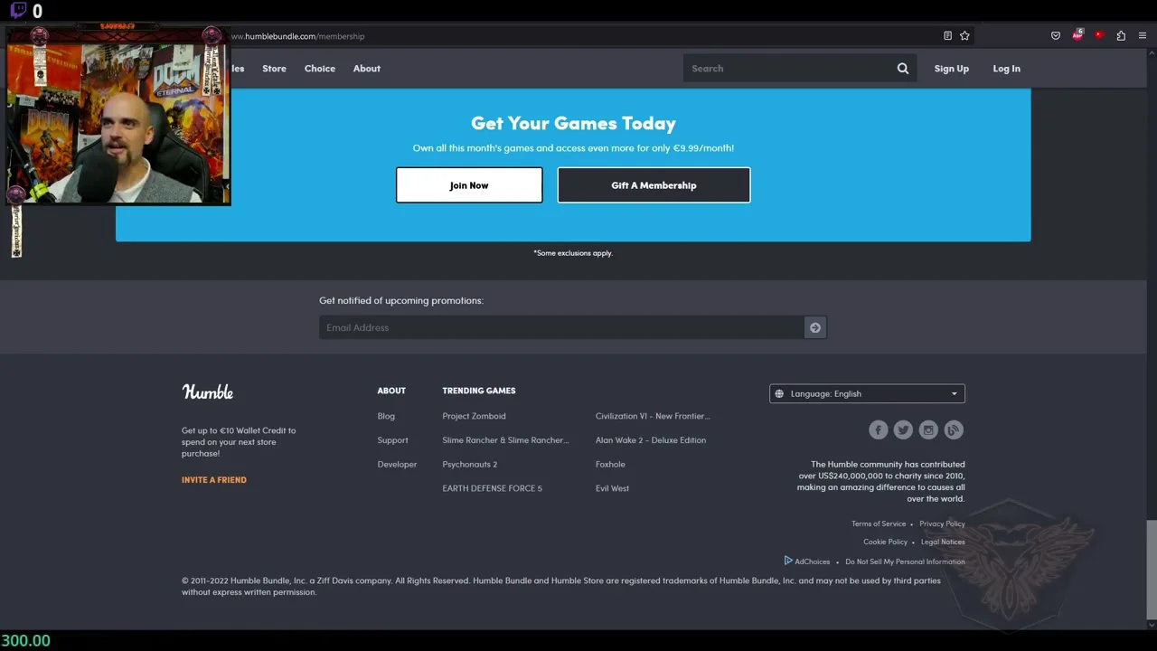Open the Save to Pocket icon
Screen dimensions: 1157x651
1055,36
